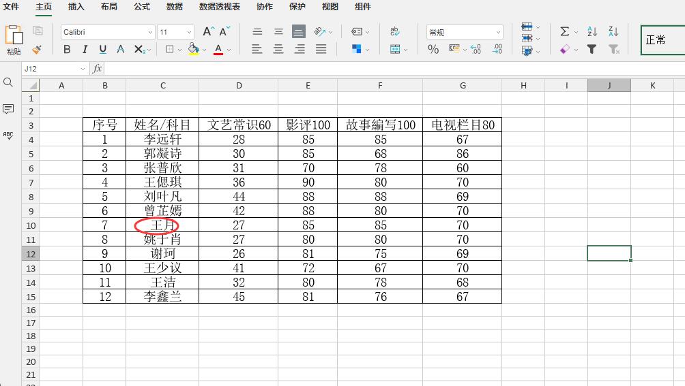Image resolution: width=685 pixels, height=386 pixels.
Task: Select the 正常 cell style
Action: [x=662, y=40]
